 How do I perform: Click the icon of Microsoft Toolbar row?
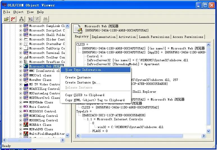tap(26, 57)
